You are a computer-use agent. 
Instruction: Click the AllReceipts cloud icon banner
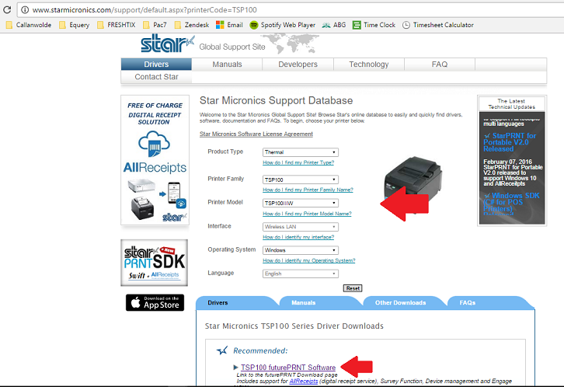click(x=155, y=160)
